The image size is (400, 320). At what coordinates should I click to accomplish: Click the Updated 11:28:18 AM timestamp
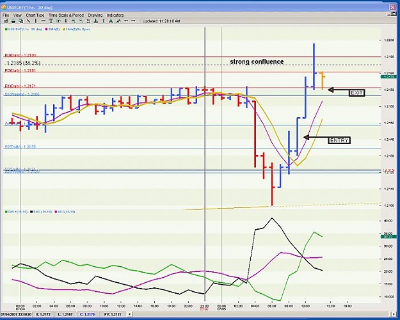(161, 21)
